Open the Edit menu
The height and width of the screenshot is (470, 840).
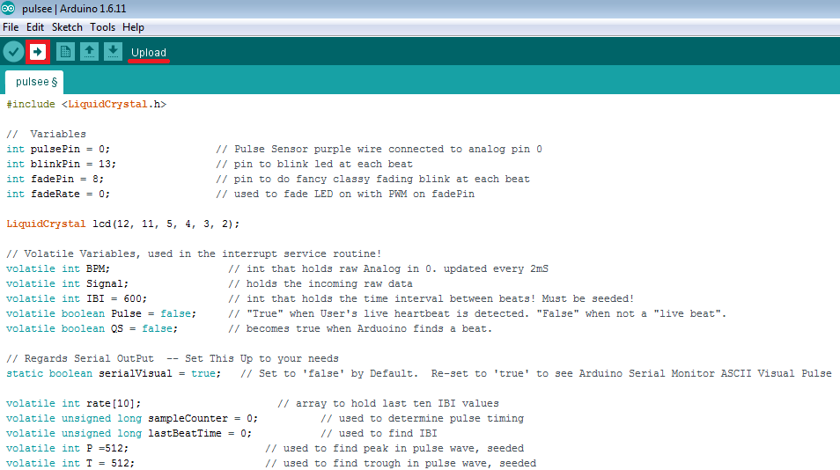35,27
